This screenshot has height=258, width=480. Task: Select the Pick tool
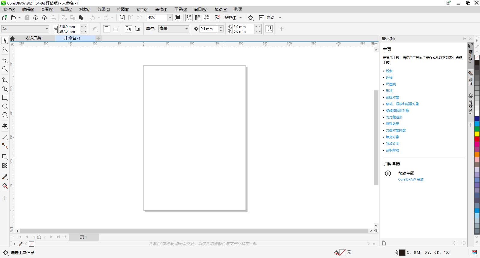pyautogui.click(x=5, y=40)
